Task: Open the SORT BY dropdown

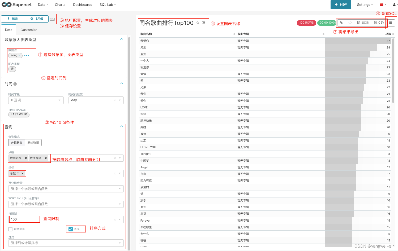Action: (x=66, y=204)
